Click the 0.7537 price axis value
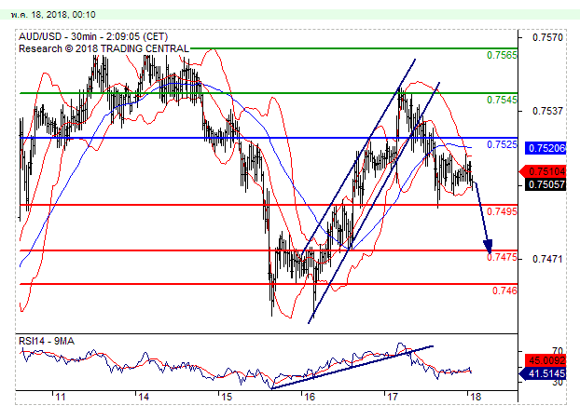Screen dimensions: 580x419 pyautogui.click(x=547, y=111)
